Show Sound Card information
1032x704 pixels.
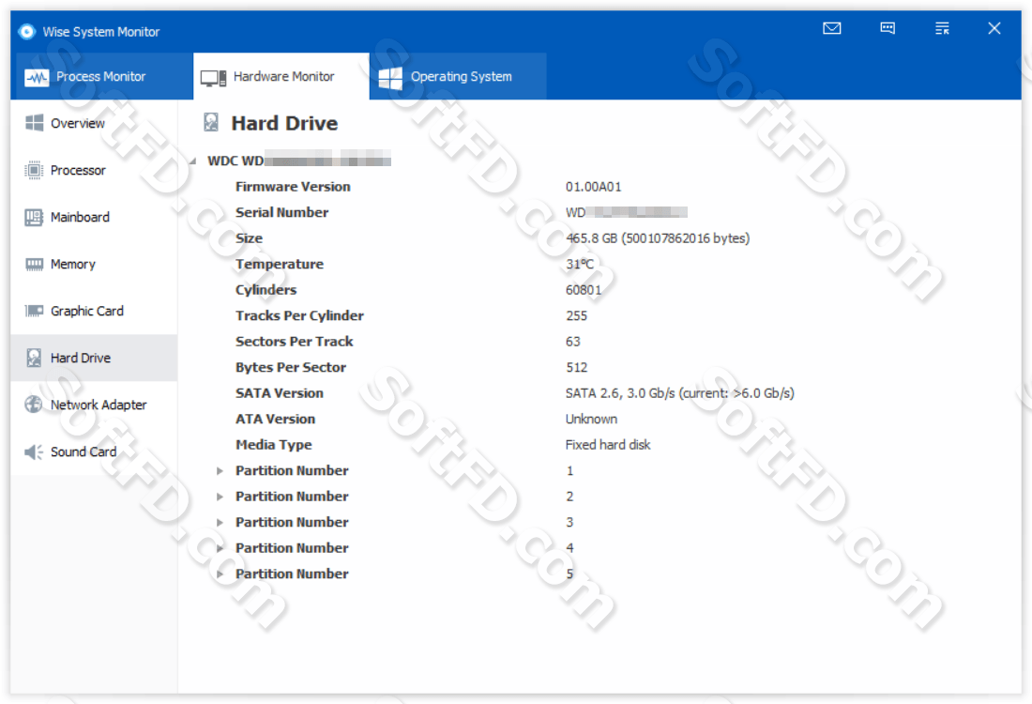pyautogui.click(x=94, y=451)
